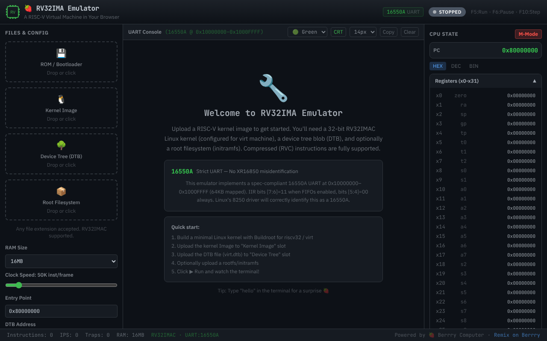
Task: Click the x2 sp register row
Action: 485,114
